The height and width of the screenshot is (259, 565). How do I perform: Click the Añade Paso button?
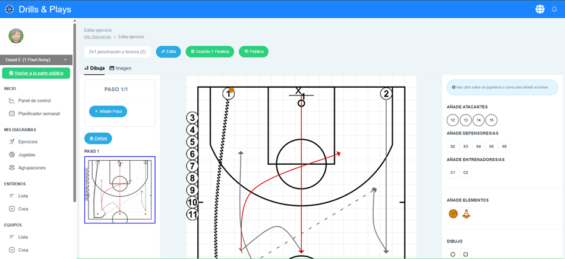108,111
